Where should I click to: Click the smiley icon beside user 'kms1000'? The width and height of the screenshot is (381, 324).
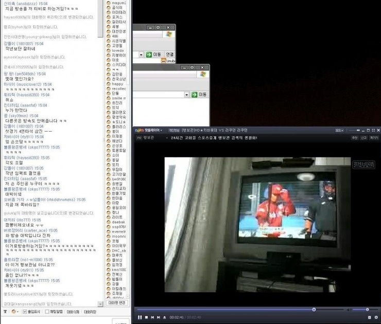109,269
